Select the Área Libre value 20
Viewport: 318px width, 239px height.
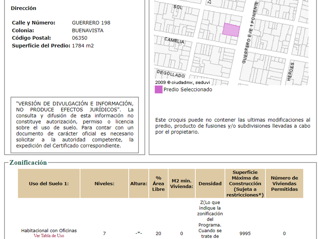(x=158, y=234)
